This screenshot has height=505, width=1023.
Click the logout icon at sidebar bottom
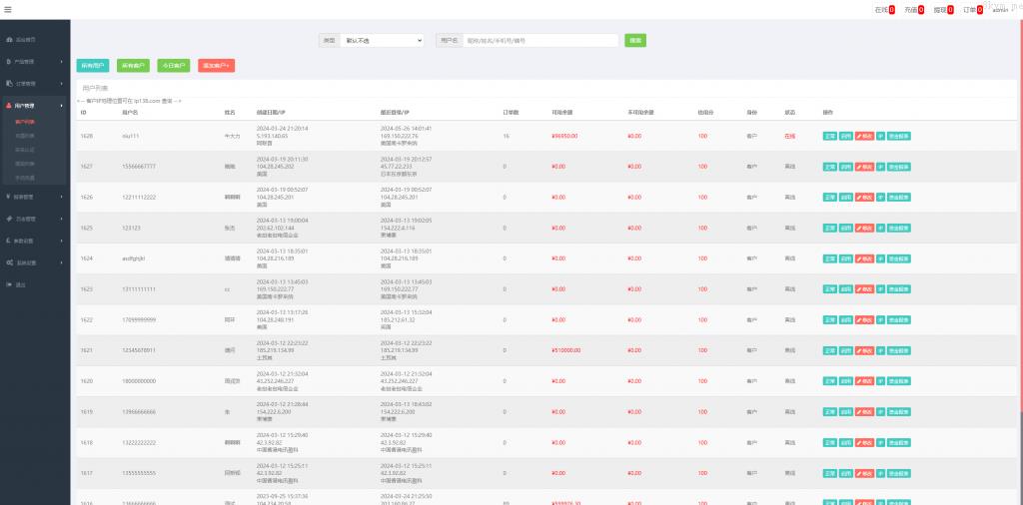(x=10, y=284)
